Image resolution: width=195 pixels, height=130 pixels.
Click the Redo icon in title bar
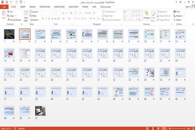point(17,2)
